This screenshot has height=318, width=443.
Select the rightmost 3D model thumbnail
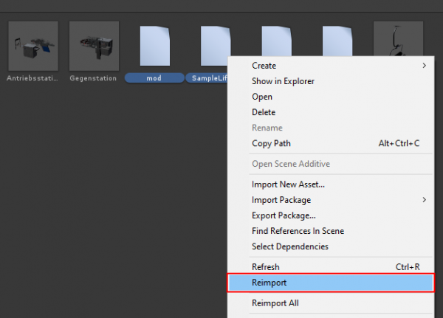click(398, 44)
